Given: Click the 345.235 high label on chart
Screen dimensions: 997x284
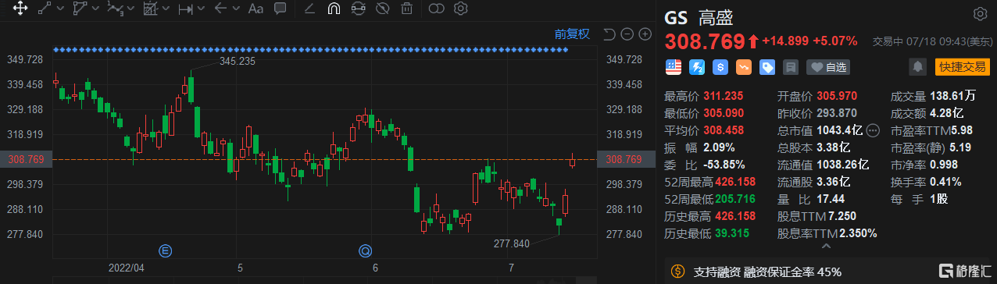Looking at the screenshot, I should (238, 61).
